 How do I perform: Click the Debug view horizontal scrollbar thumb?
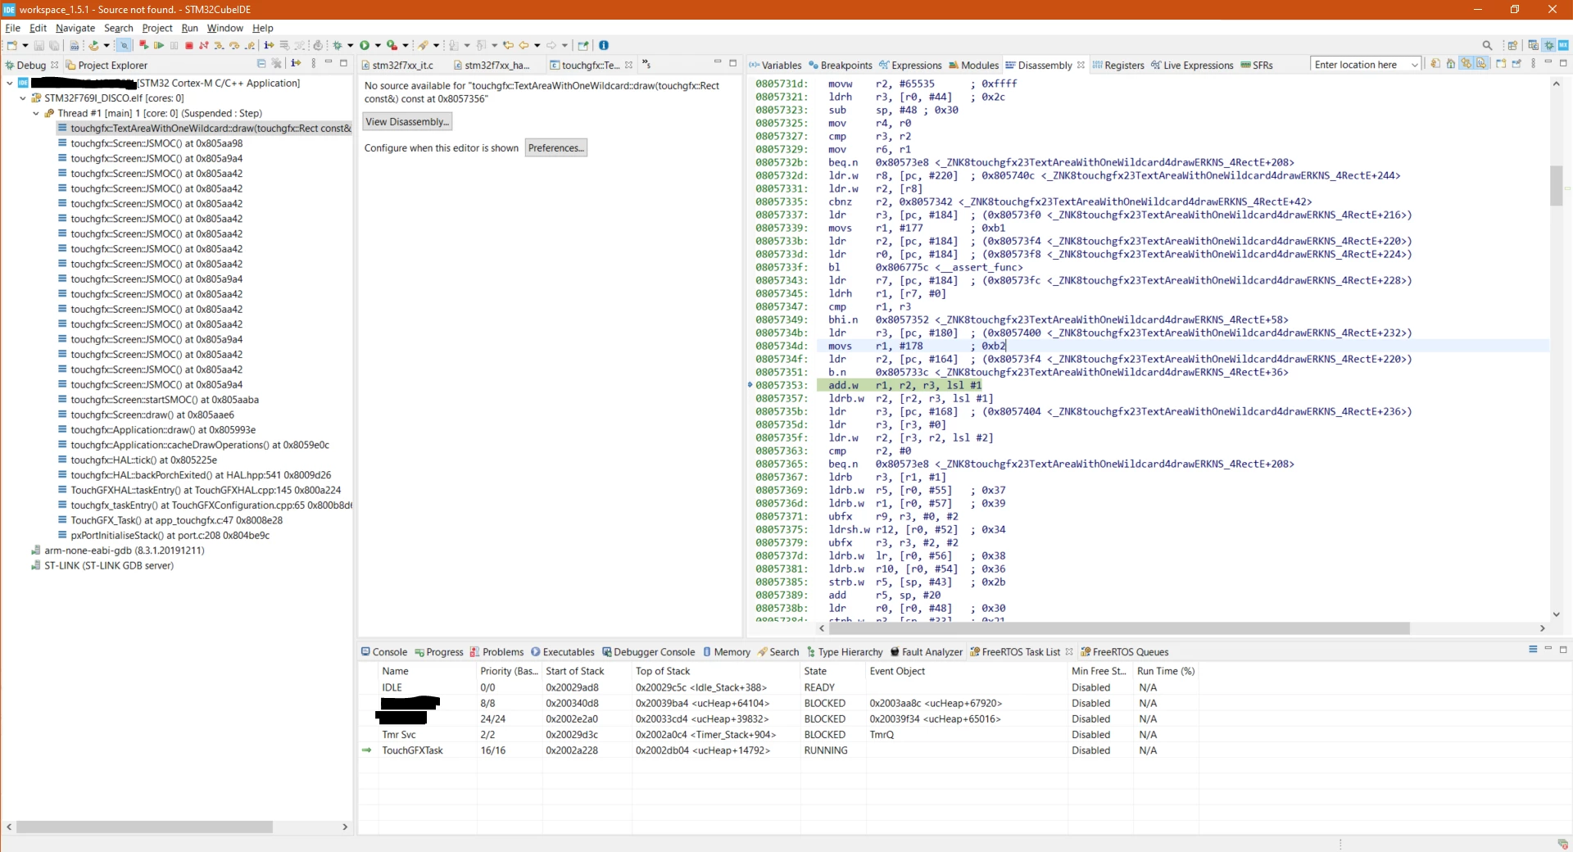(144, 827)
